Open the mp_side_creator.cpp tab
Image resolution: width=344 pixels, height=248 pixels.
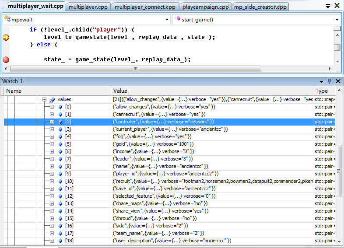(x=260, y=7)
